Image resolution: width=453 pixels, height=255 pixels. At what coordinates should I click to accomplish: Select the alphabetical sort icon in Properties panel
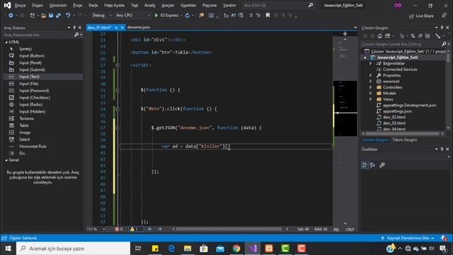(373, 165)
